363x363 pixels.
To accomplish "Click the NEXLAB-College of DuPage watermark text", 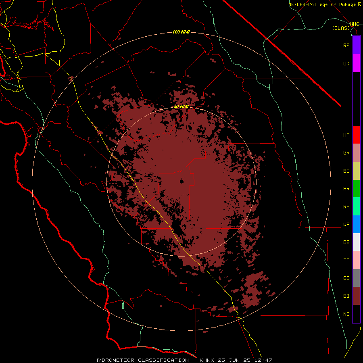I will coord(324,4).
